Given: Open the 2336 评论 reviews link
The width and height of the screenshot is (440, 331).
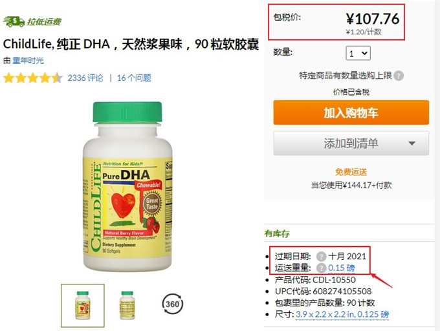Looking at the screenshot, I should [85, 78].
